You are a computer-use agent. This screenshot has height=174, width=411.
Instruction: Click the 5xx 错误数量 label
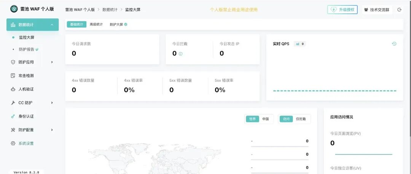point(181,81)
